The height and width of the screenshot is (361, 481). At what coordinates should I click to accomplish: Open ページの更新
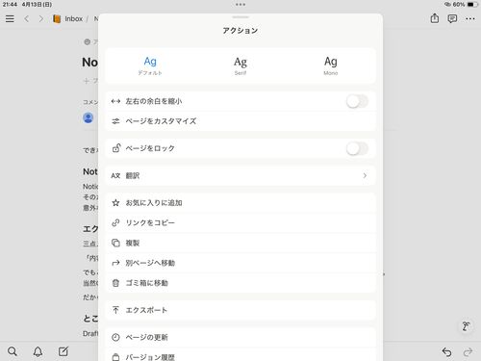240,337
